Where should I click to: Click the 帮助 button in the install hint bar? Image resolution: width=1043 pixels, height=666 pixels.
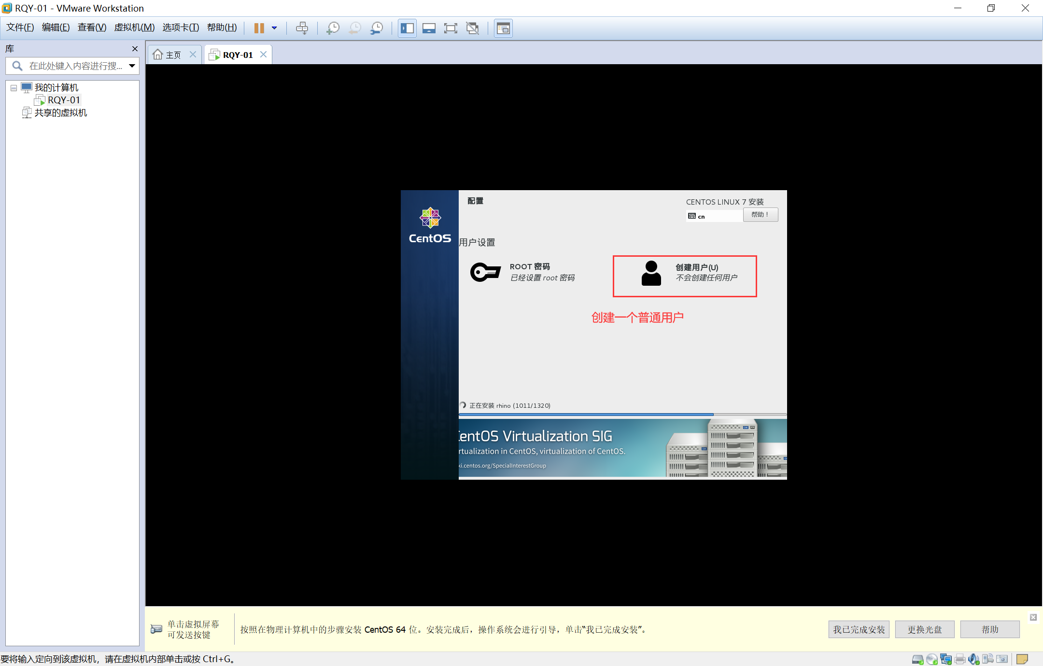990,629
